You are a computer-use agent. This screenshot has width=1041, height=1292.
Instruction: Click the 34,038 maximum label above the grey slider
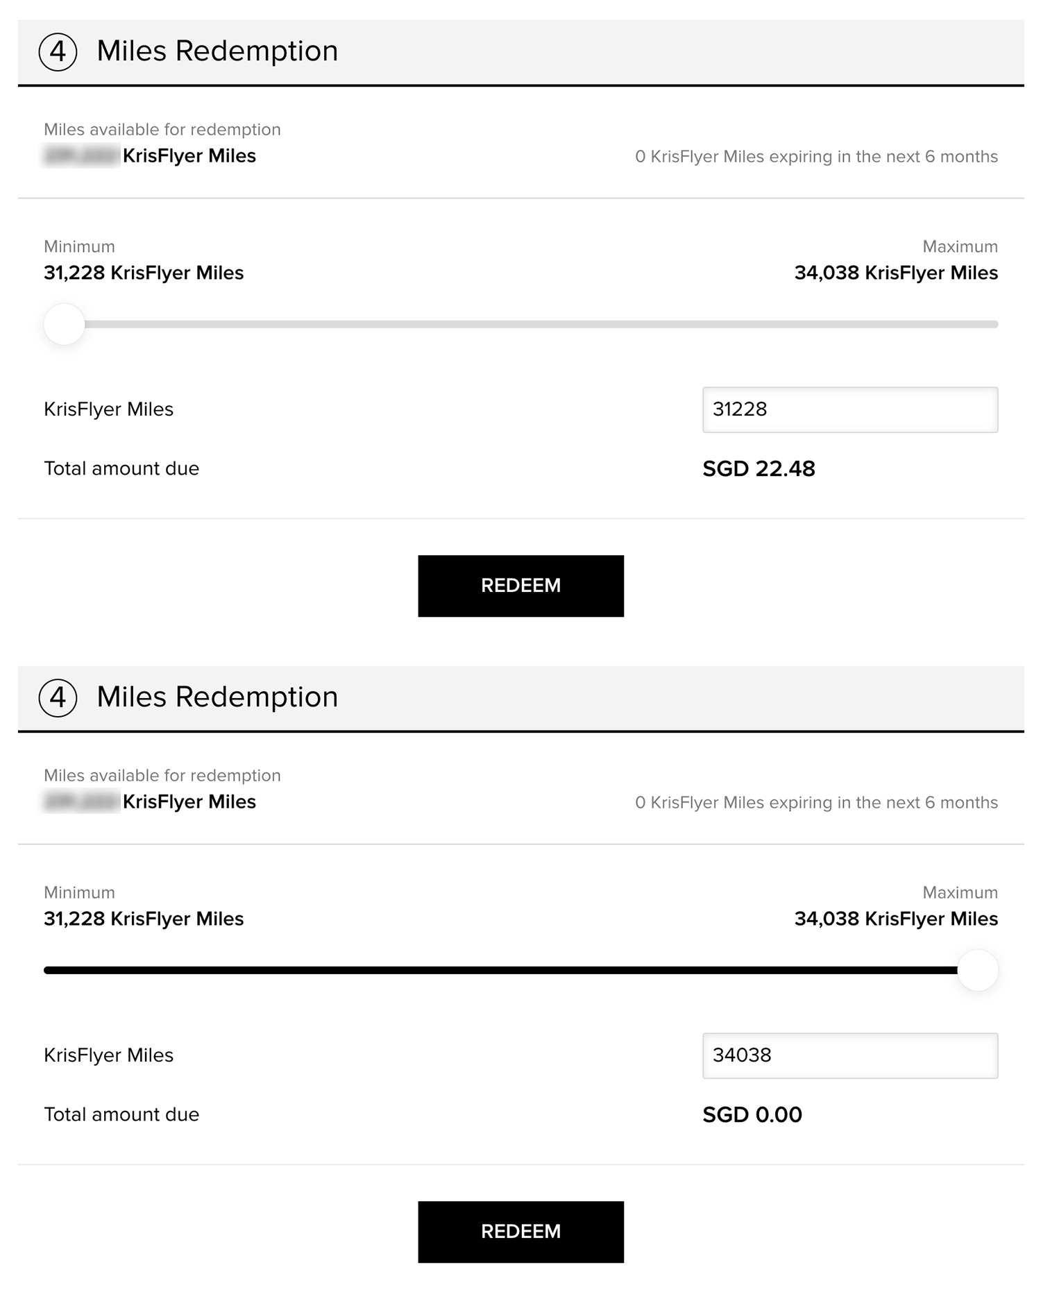895,273
